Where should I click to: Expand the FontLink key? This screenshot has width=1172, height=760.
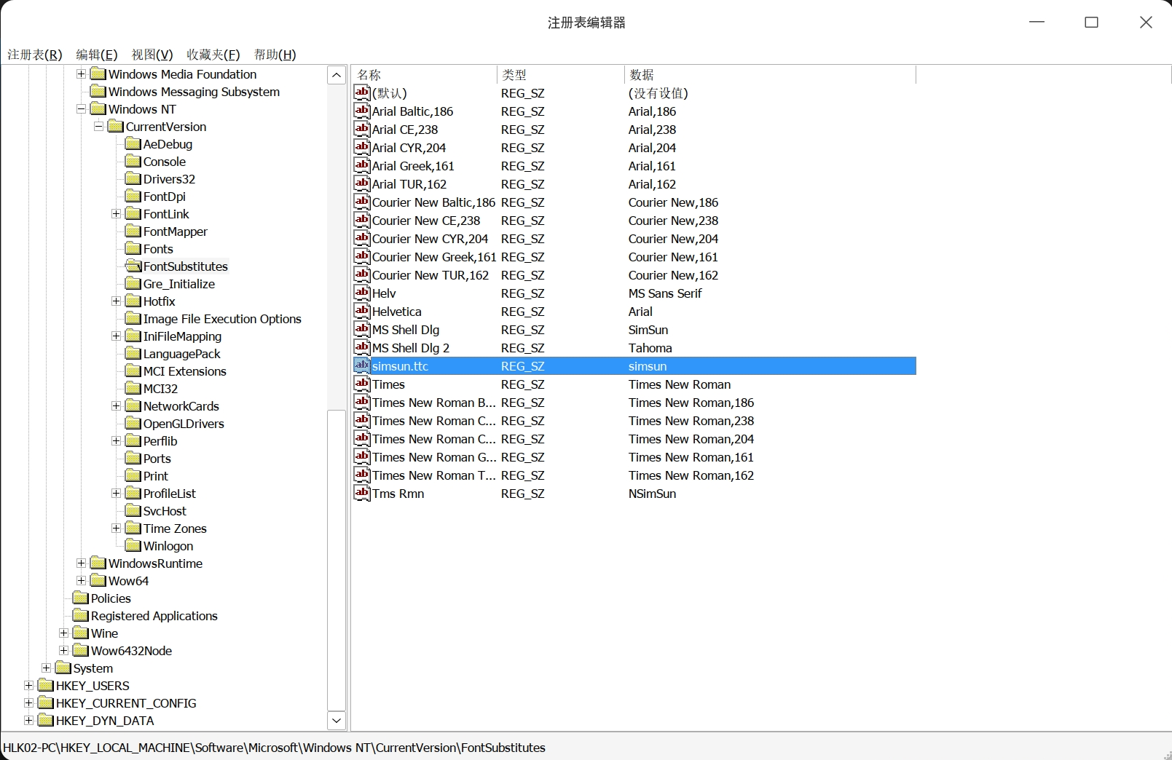click(116, 214)
